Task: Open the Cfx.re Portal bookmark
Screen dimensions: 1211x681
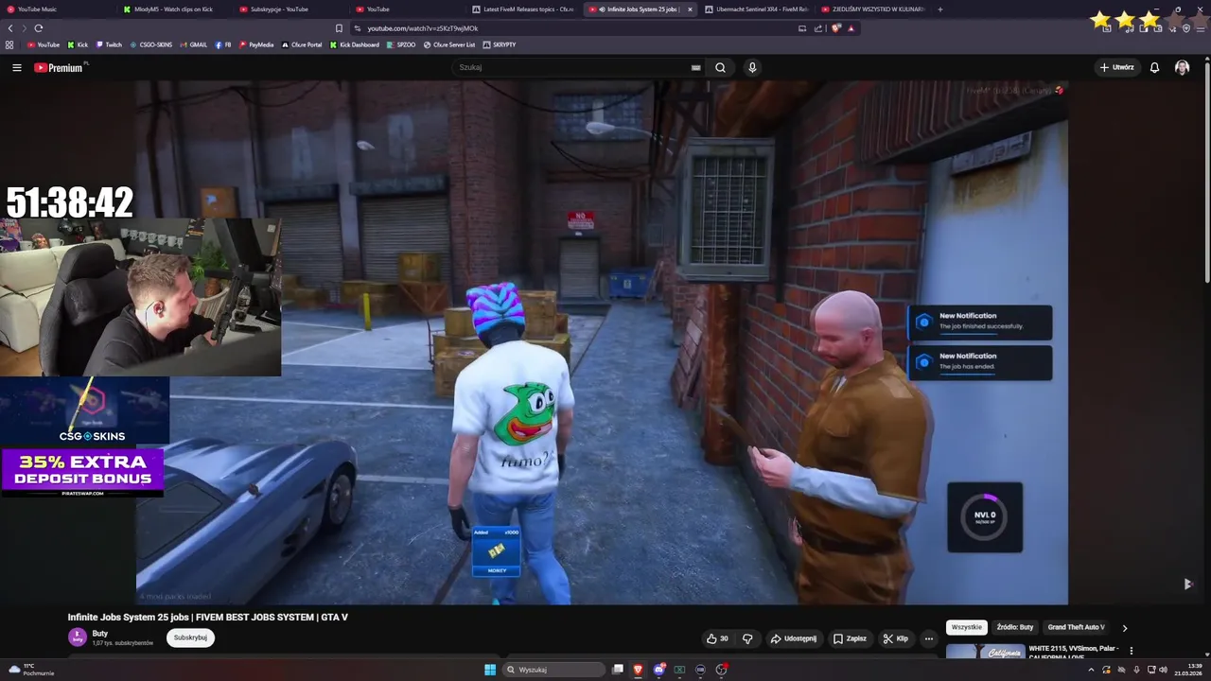Action: click(302, 44)
